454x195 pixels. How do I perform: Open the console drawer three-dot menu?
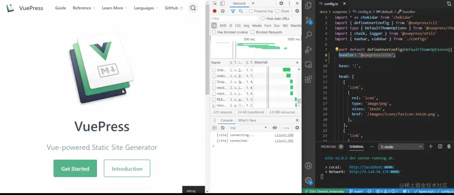point(214,120)
